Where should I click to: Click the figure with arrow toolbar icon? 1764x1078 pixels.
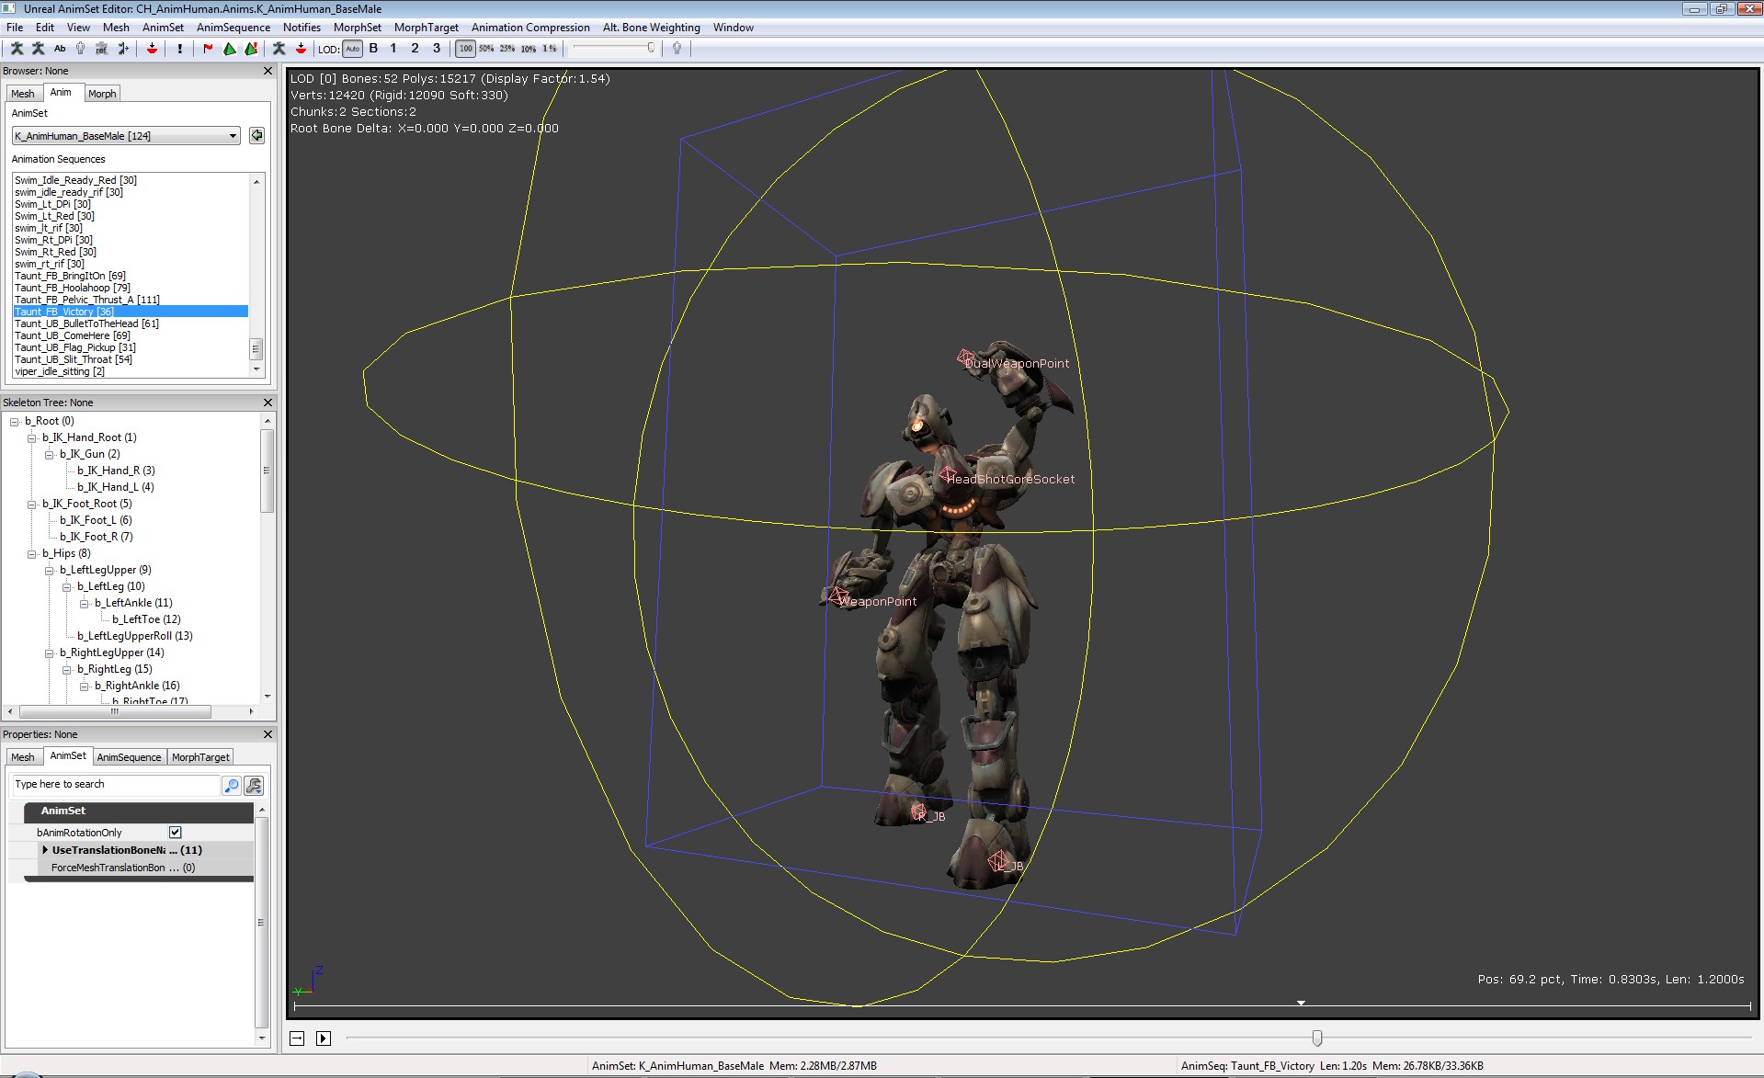coord(123,49)
